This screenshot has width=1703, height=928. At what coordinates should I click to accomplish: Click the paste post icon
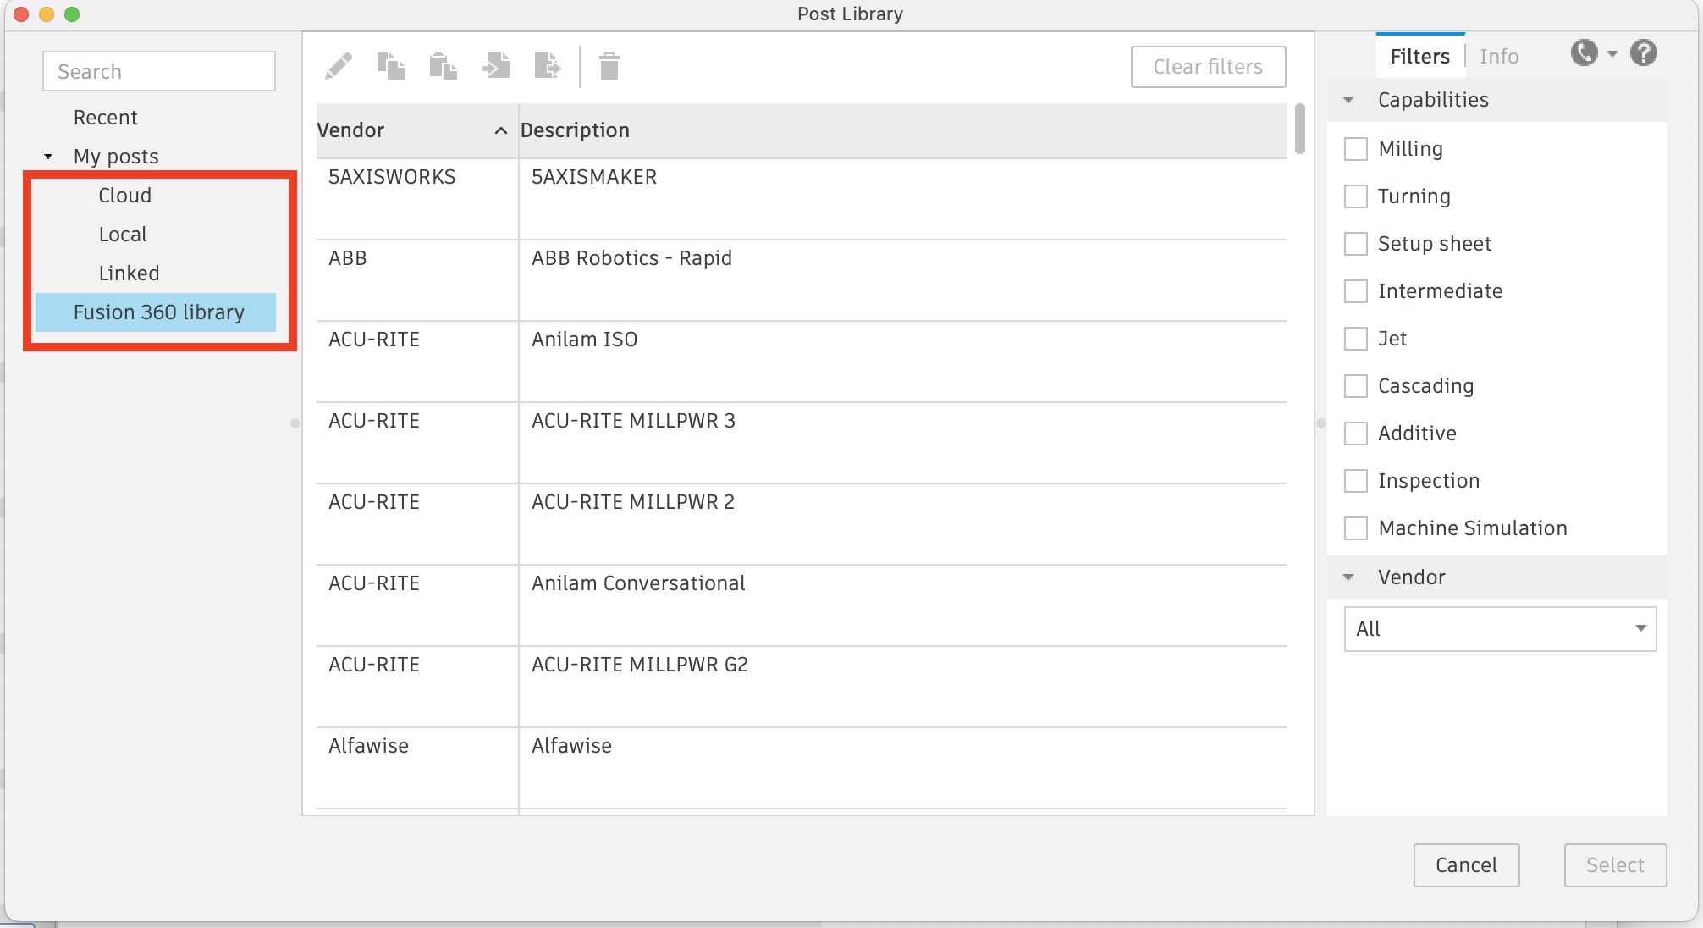tap(443, 66)
